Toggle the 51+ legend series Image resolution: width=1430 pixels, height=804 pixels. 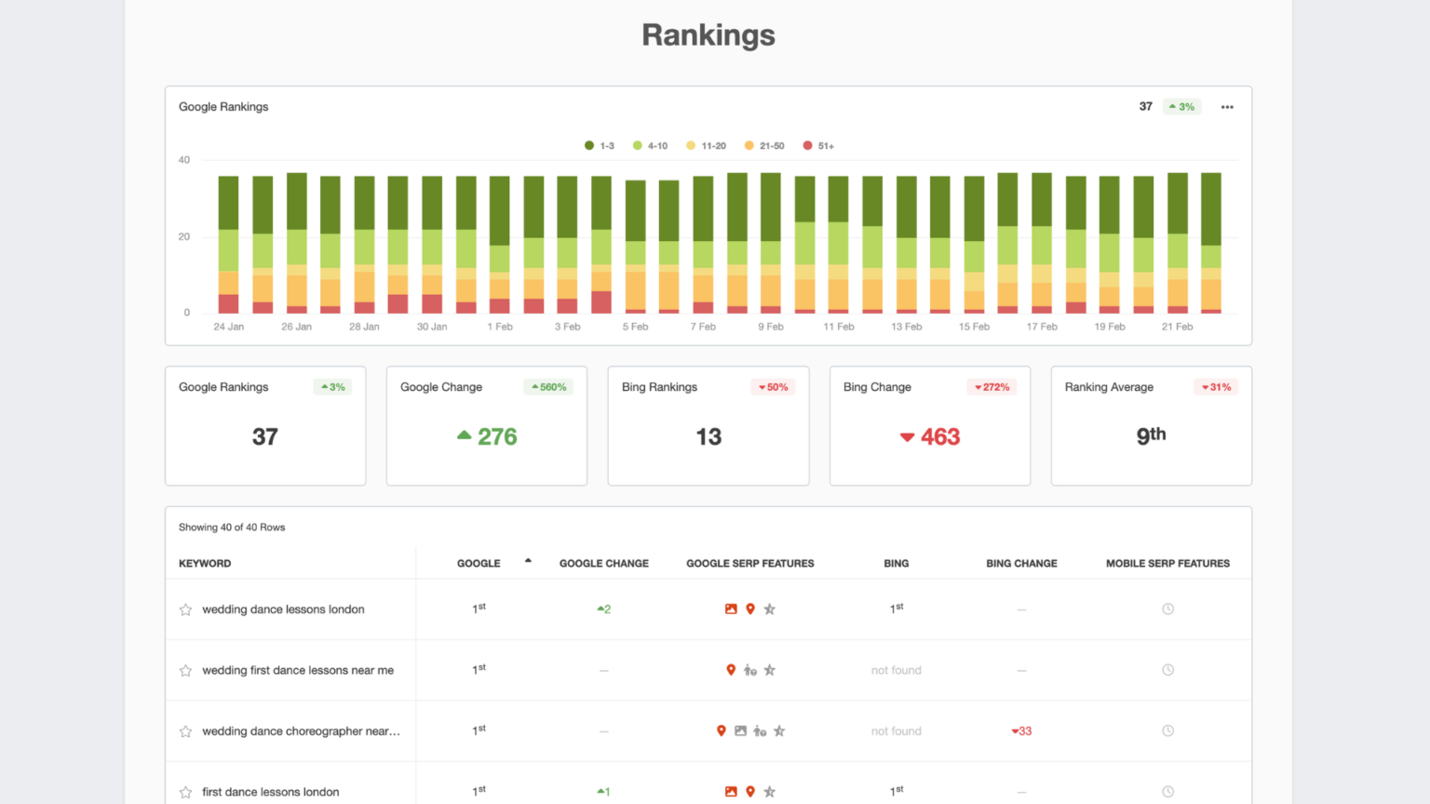click(818, 146)
